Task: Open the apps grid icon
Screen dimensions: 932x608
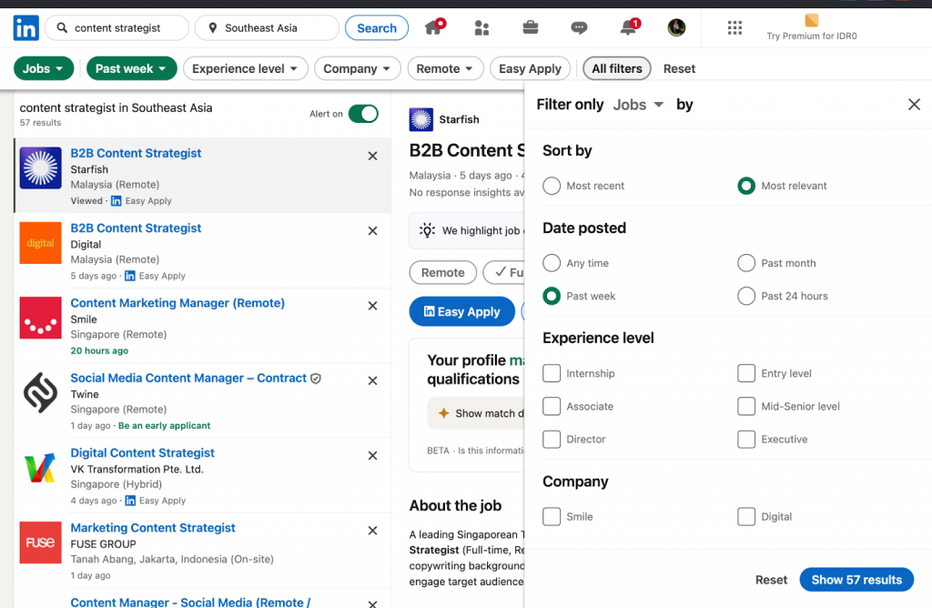Action: pos(734,28)
